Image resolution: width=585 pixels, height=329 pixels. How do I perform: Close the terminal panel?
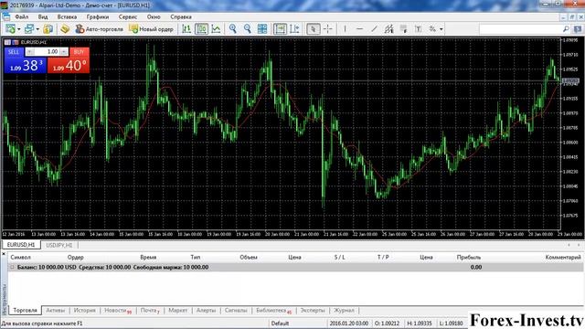click(x=4, y=254)
